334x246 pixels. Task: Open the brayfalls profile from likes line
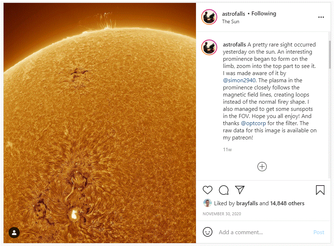(x=247, y=203)
